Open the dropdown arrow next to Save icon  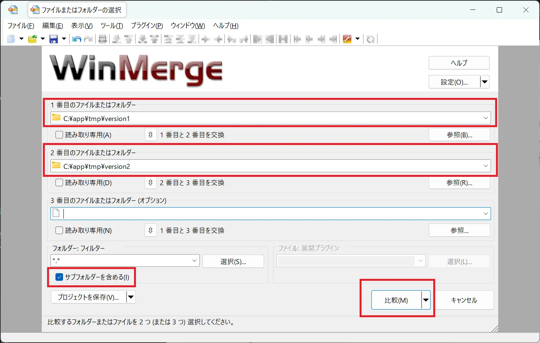coord(64,39)
